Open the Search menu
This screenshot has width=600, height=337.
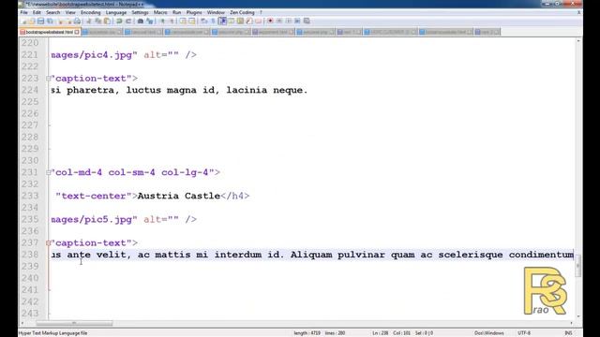[x=52, y=12]
